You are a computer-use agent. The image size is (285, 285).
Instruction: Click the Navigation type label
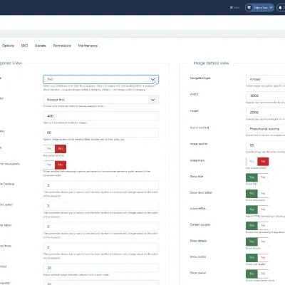click(200, 78)
